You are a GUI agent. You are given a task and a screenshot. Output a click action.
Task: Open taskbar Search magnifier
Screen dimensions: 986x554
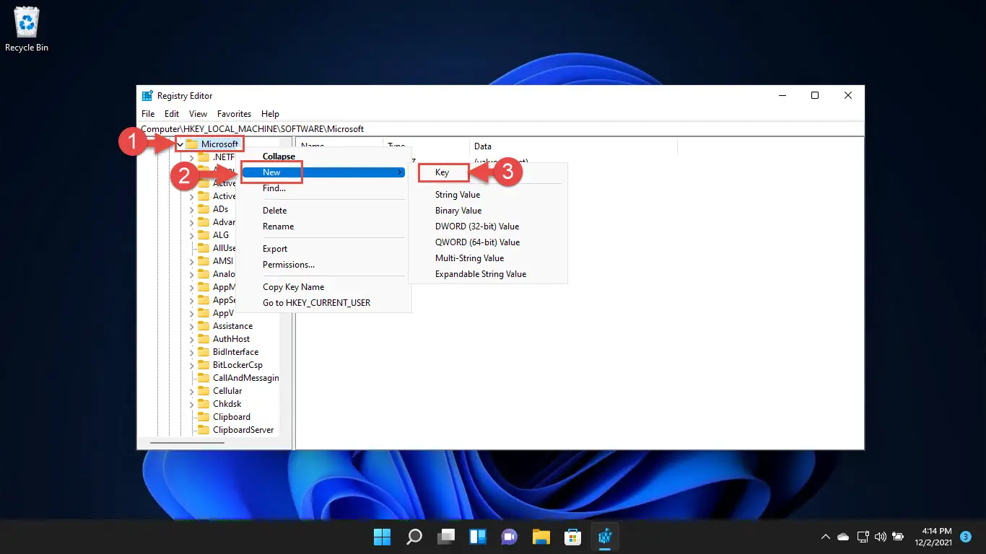coord(414,537)
